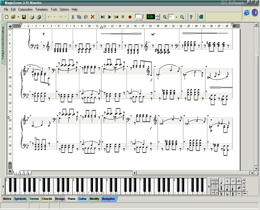Open print preview with the second printer icon
Screen dimensions: 260x210
[x=39, y=17]
